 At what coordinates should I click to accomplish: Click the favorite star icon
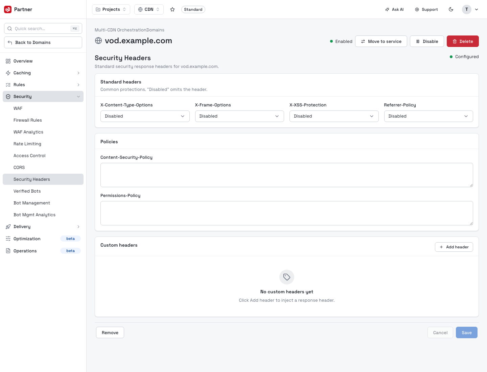(172, 9)
